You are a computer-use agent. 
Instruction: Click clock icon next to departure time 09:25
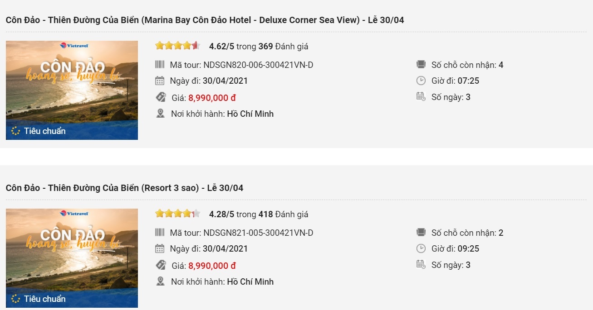pos(421,248)
